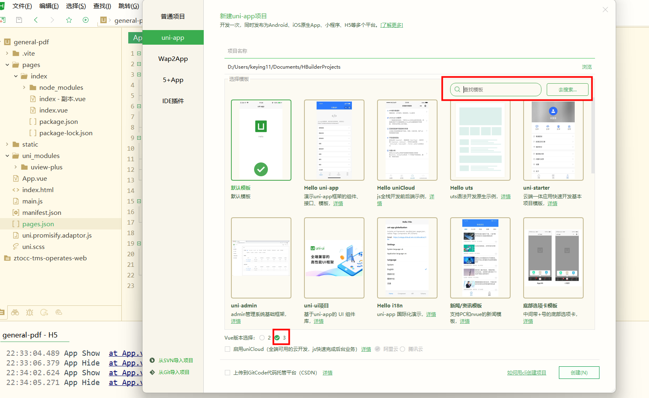The image size is (649, 398).
Task: Expand the static folder
Action: [7, 144]
